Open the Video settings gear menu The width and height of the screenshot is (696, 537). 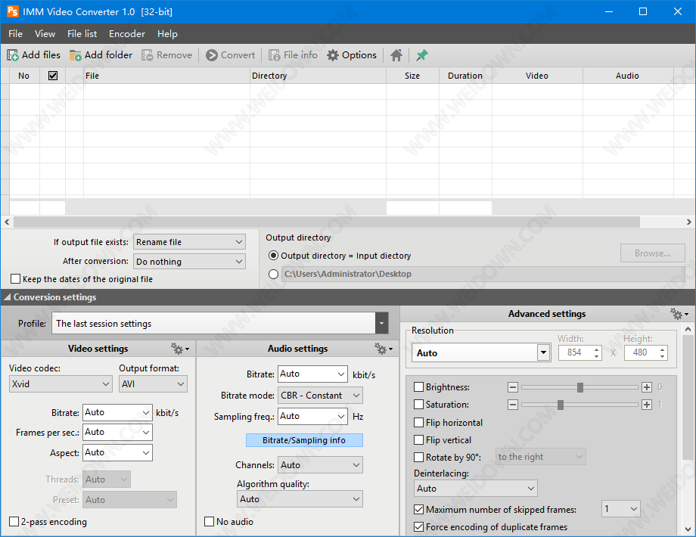[180, 349]
